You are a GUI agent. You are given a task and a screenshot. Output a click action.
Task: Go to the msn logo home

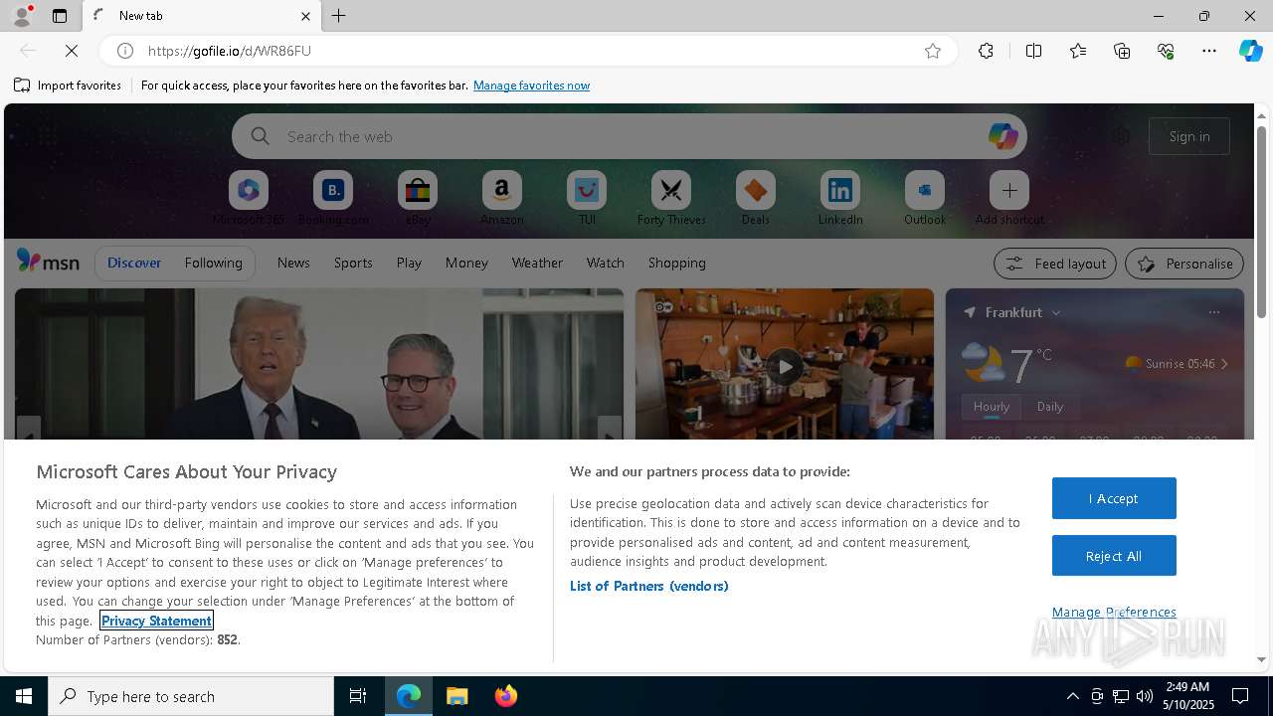tap(48, 262)
